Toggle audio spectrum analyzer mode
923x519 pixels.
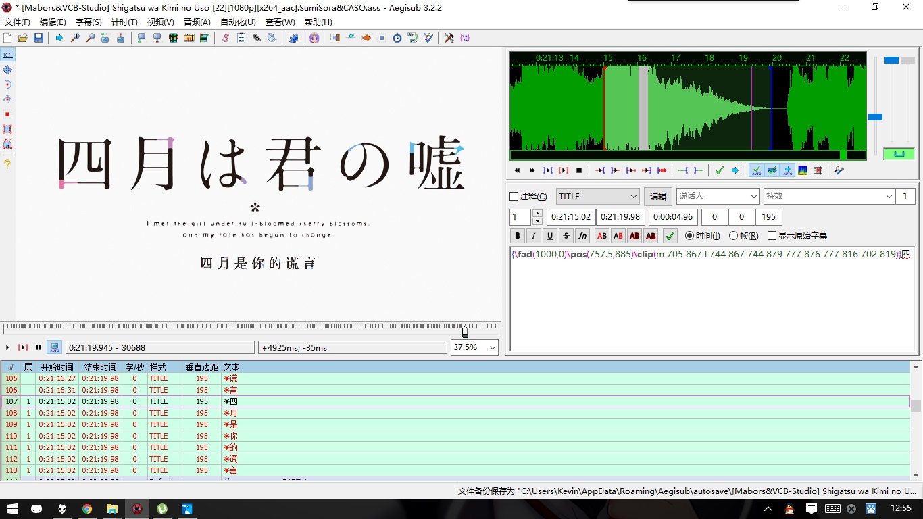coord(803,170)
